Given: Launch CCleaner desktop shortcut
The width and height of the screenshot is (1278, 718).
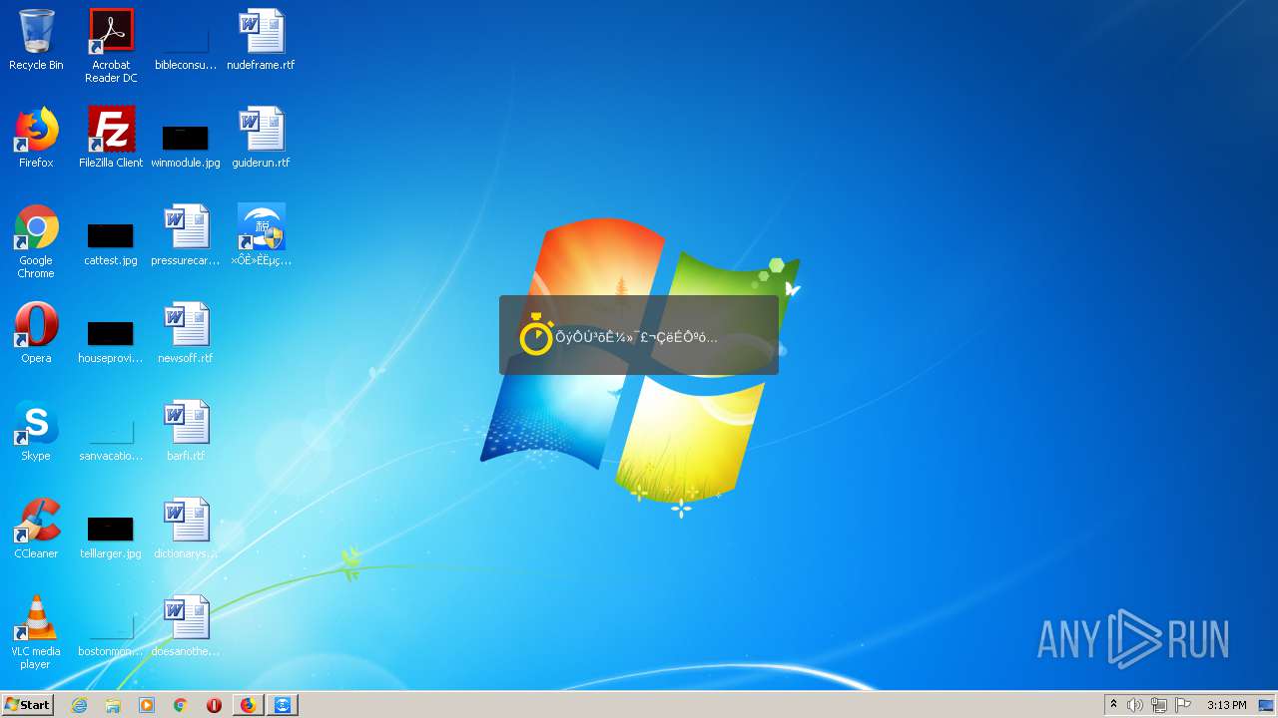Looking at the screenshot, I should coord(36,529).
